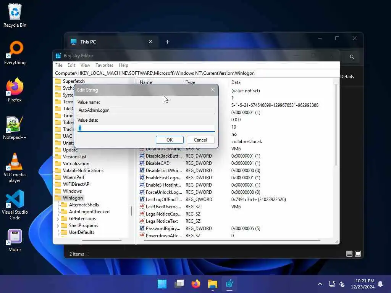Open File Explorer from taskbar
This screenshot has width=391, height=293.
[x=213, y=284]
